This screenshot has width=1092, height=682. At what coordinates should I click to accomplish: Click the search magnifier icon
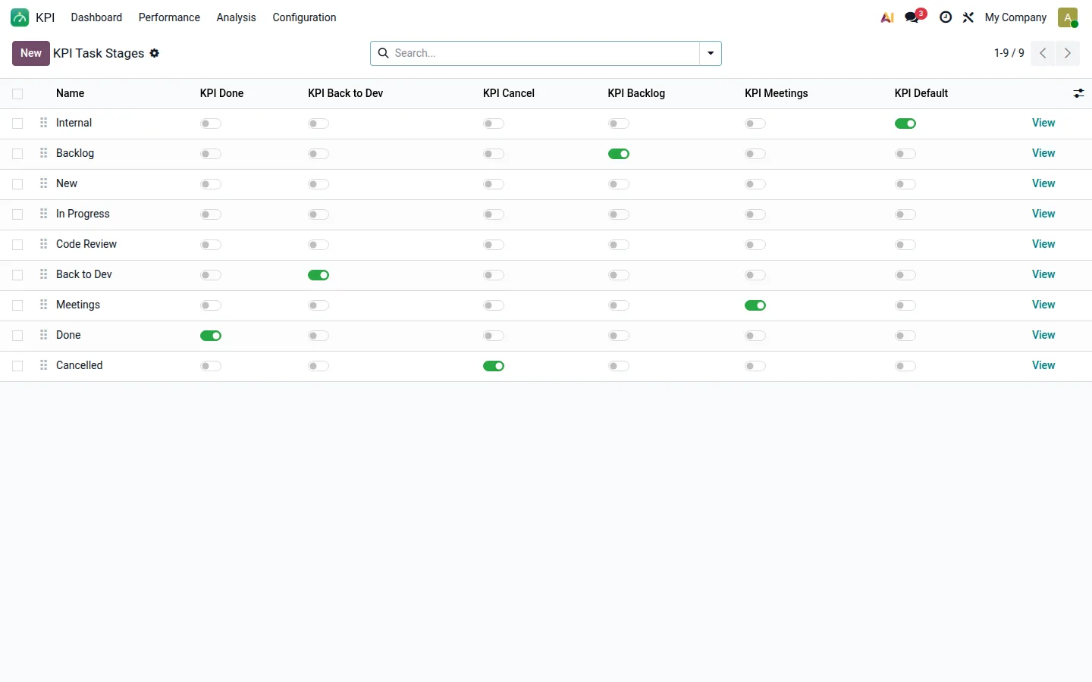point(384,53)
